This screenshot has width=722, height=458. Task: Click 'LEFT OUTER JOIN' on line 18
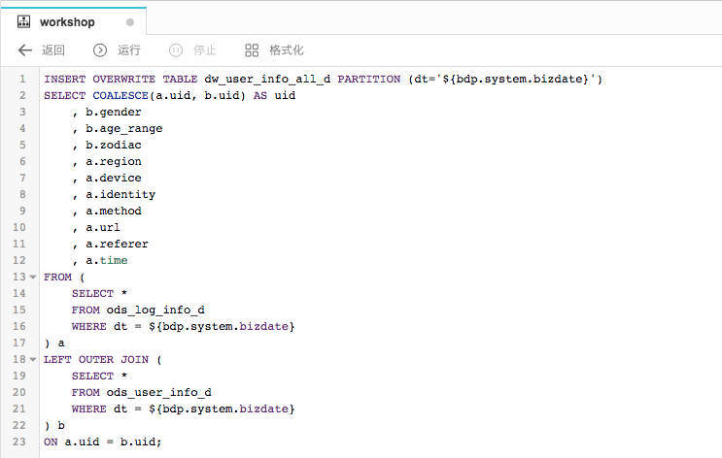tap(96, 359)
